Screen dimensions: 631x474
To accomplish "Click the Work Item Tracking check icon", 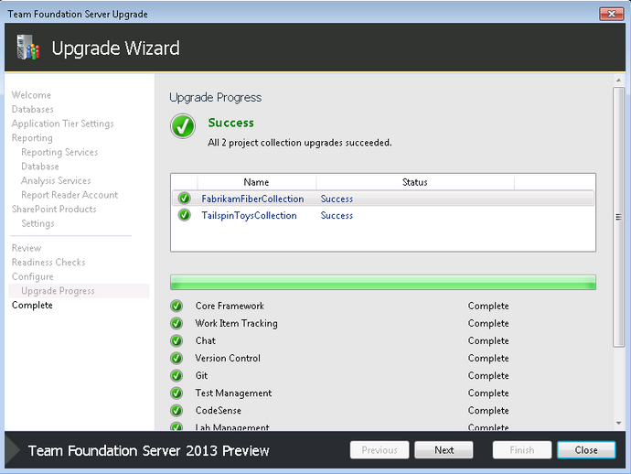I will [176, 323].
